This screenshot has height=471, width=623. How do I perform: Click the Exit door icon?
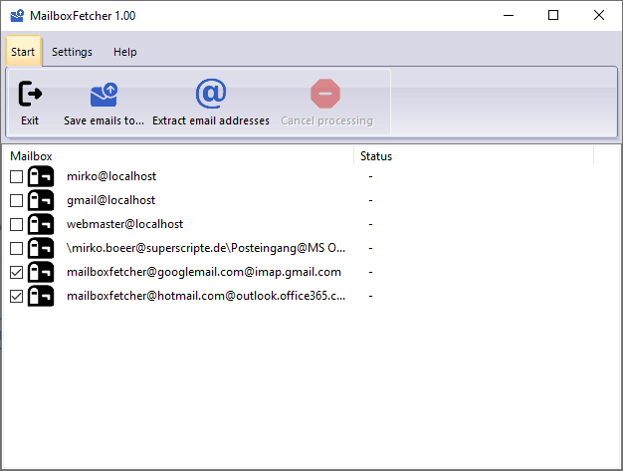point(30,95)
